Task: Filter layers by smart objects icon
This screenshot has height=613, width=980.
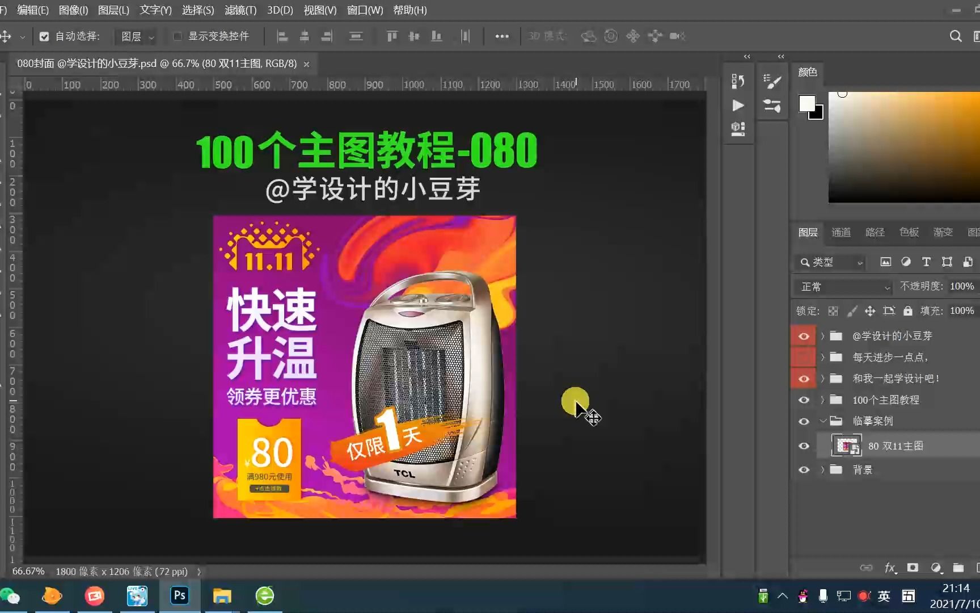Action: pyautogui.click(x=968, y=262)
